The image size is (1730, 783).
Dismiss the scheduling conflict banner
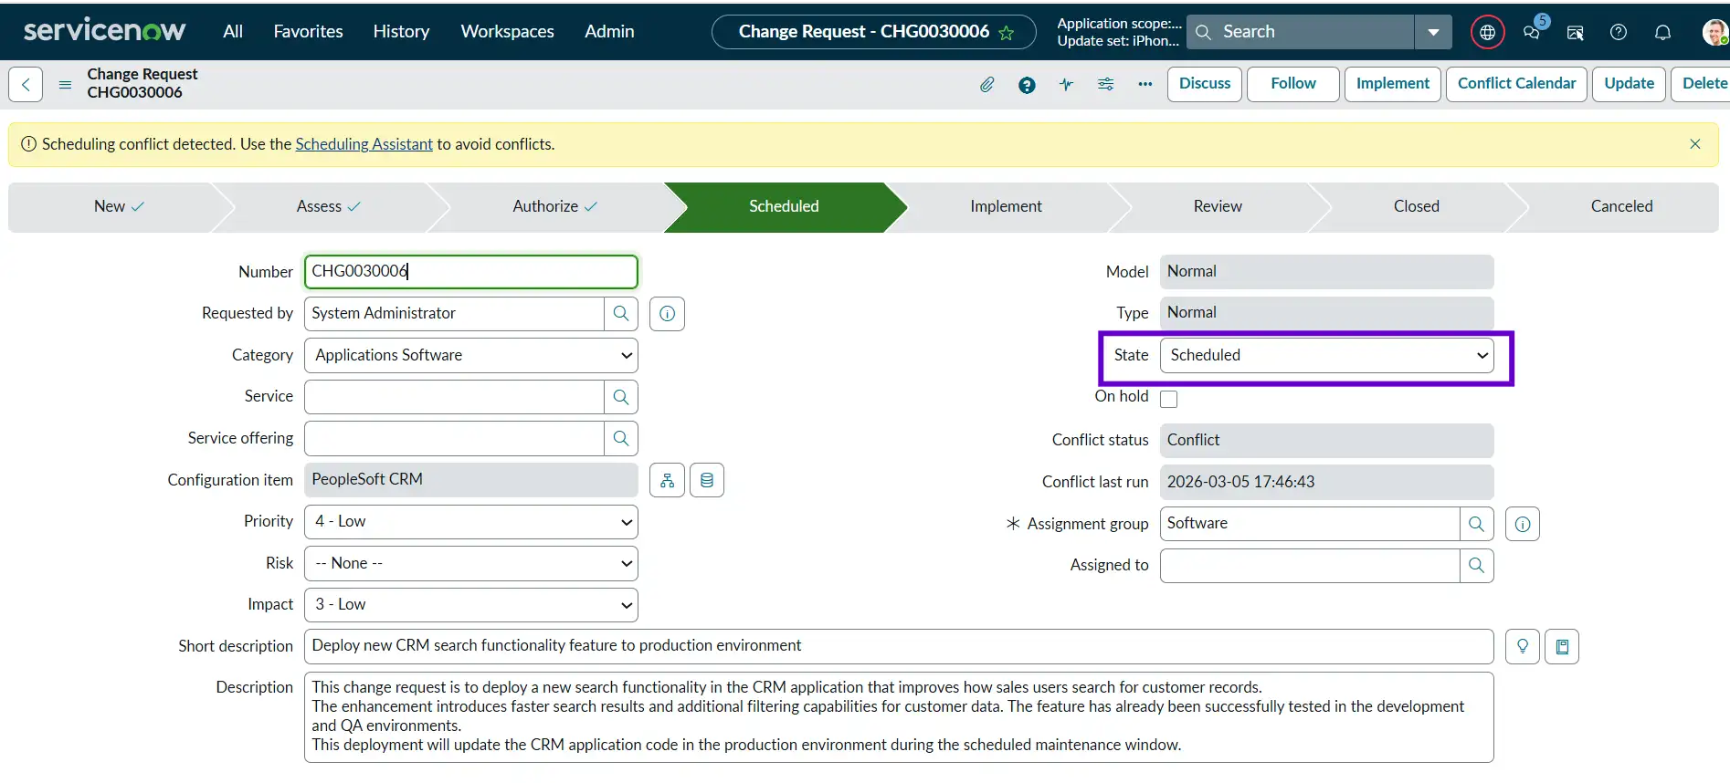click(x=1694, y=144)
